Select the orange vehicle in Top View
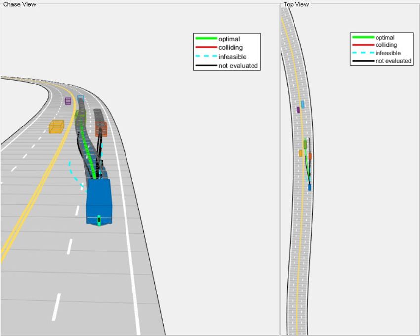 (x=310, y=156)
